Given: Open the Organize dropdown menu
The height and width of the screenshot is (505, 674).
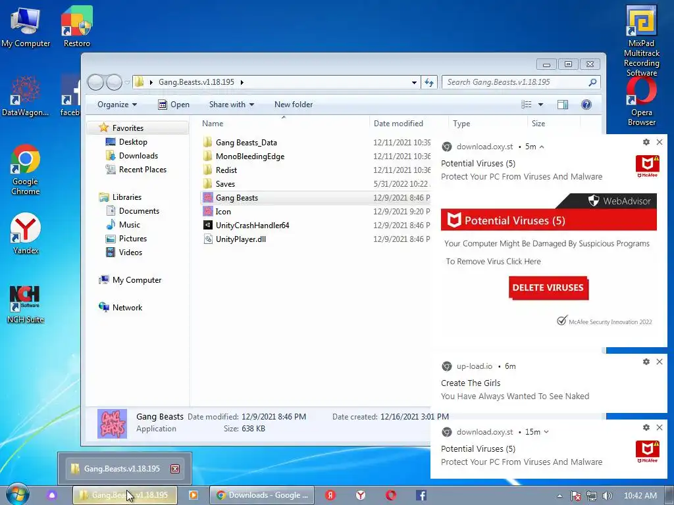Looking at the screenshot, I should [x=117, y=105].
